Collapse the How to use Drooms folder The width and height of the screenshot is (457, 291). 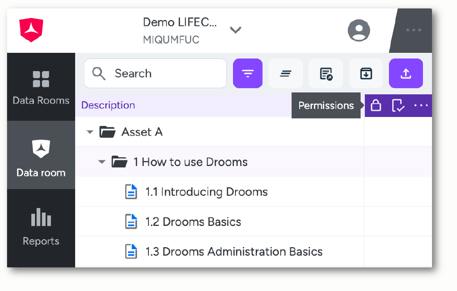tap(102, 162)
